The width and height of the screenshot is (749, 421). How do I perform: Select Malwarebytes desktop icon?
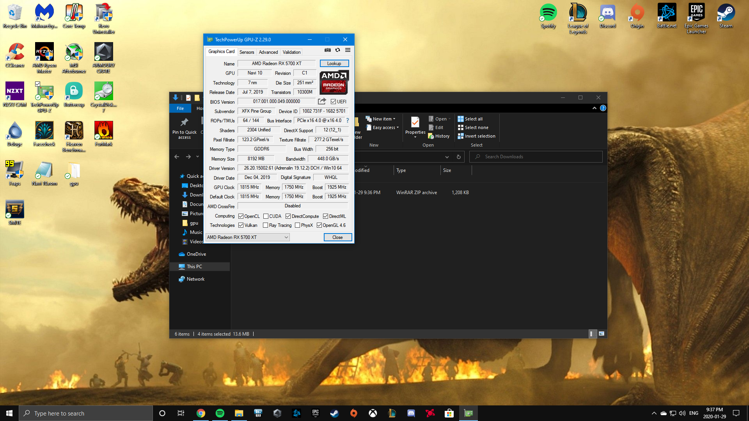point(44,16)
